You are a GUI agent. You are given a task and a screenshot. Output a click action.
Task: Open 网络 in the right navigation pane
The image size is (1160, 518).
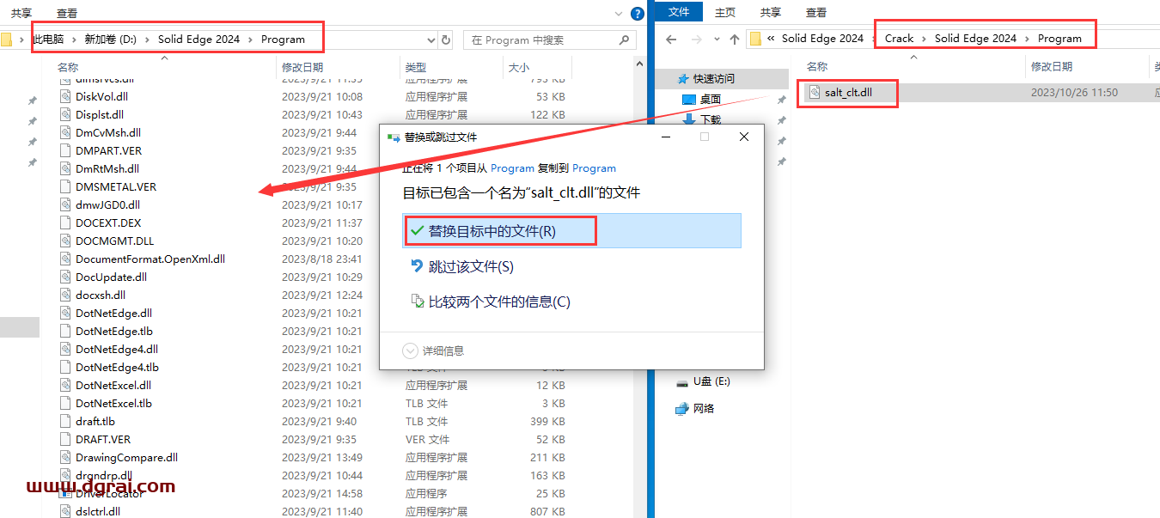(x=704, y=409)
